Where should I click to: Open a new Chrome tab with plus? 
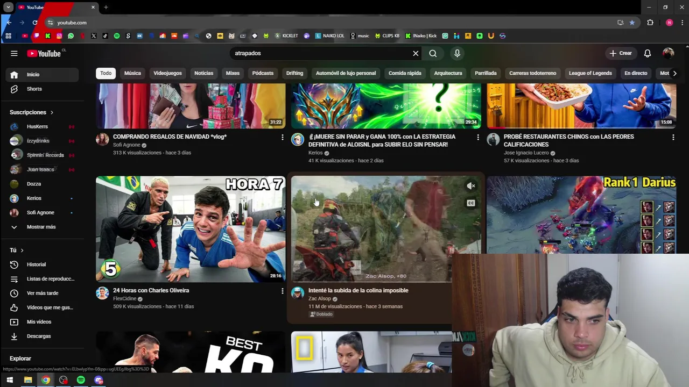pyautogui.click(x=106, y=8)
